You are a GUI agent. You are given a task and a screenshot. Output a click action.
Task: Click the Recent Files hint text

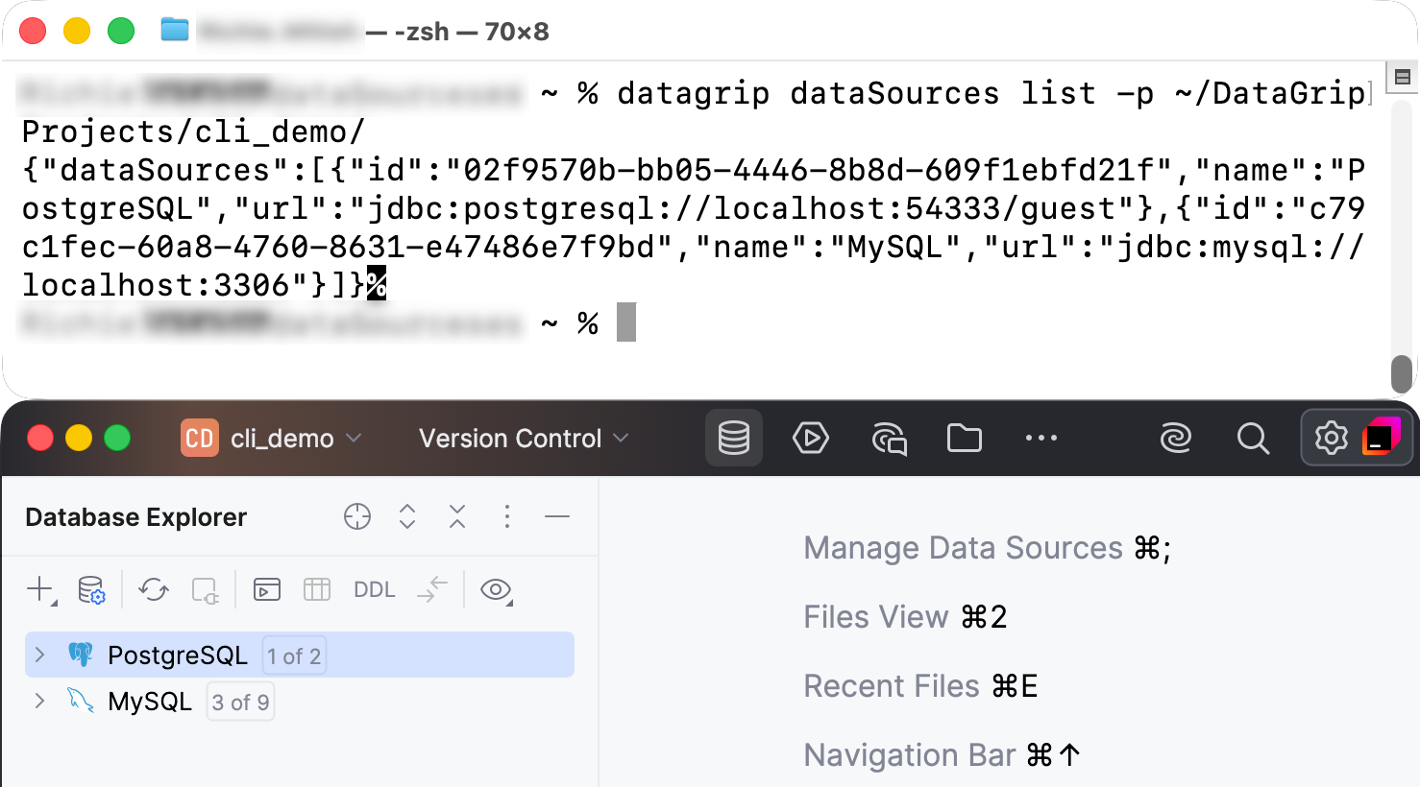920,686
